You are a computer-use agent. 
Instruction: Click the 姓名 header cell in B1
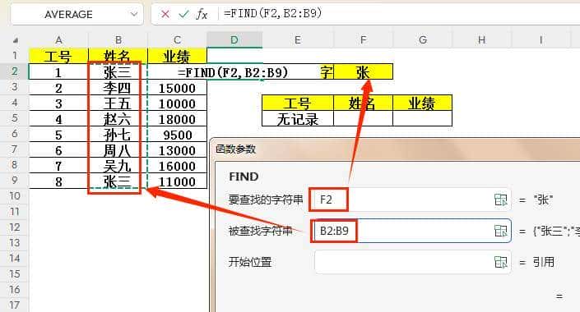click(x=118, y=56)
